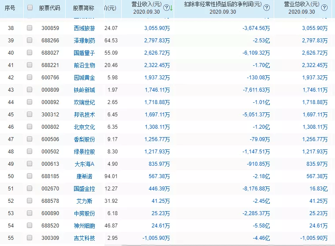Select checkbox for 北京文化 row
The height and width of the screenshot is (246, 335).
[x=30, y=127]
